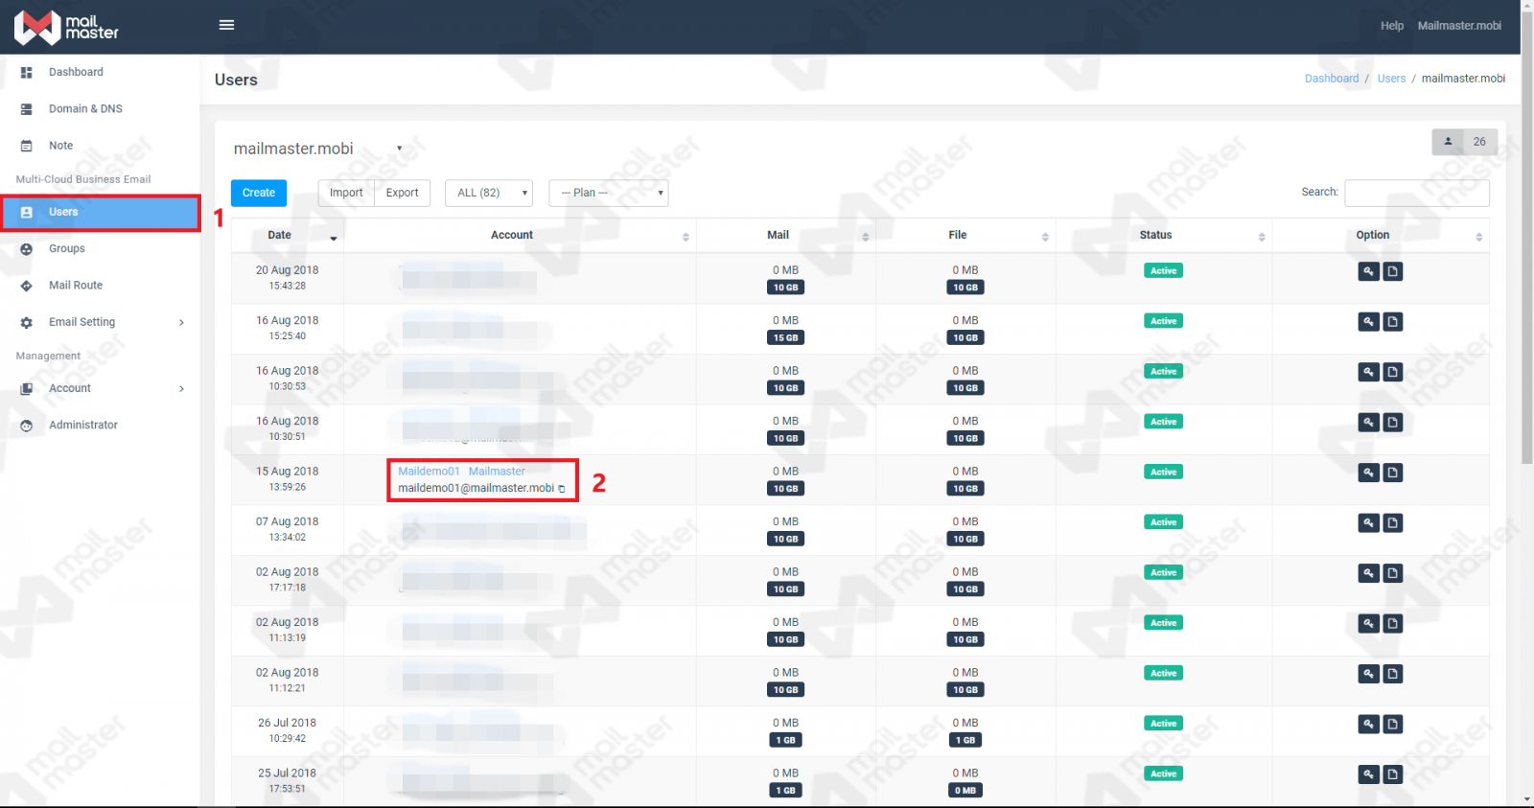Sort table by Date column
Screen dimensions: 1534x808
point(280,235)
